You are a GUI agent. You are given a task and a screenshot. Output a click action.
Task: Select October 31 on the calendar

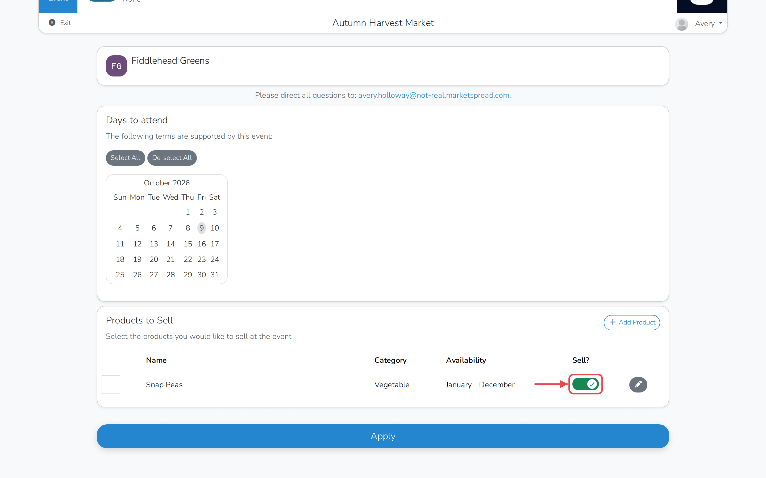point(215,275)
